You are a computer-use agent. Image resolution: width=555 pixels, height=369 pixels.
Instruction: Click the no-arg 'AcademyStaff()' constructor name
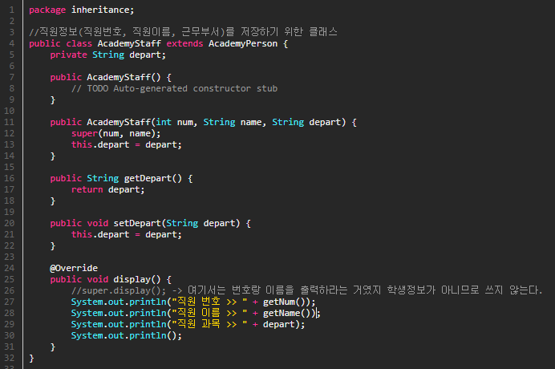124,77
